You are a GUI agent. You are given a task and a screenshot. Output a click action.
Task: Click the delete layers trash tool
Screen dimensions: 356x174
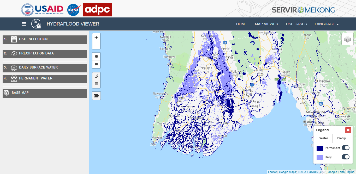pyautogui.click(x=96, y=84)
